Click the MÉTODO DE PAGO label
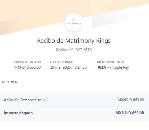The width and height of the screenshot is (149, 130). (x=110, y=62)
